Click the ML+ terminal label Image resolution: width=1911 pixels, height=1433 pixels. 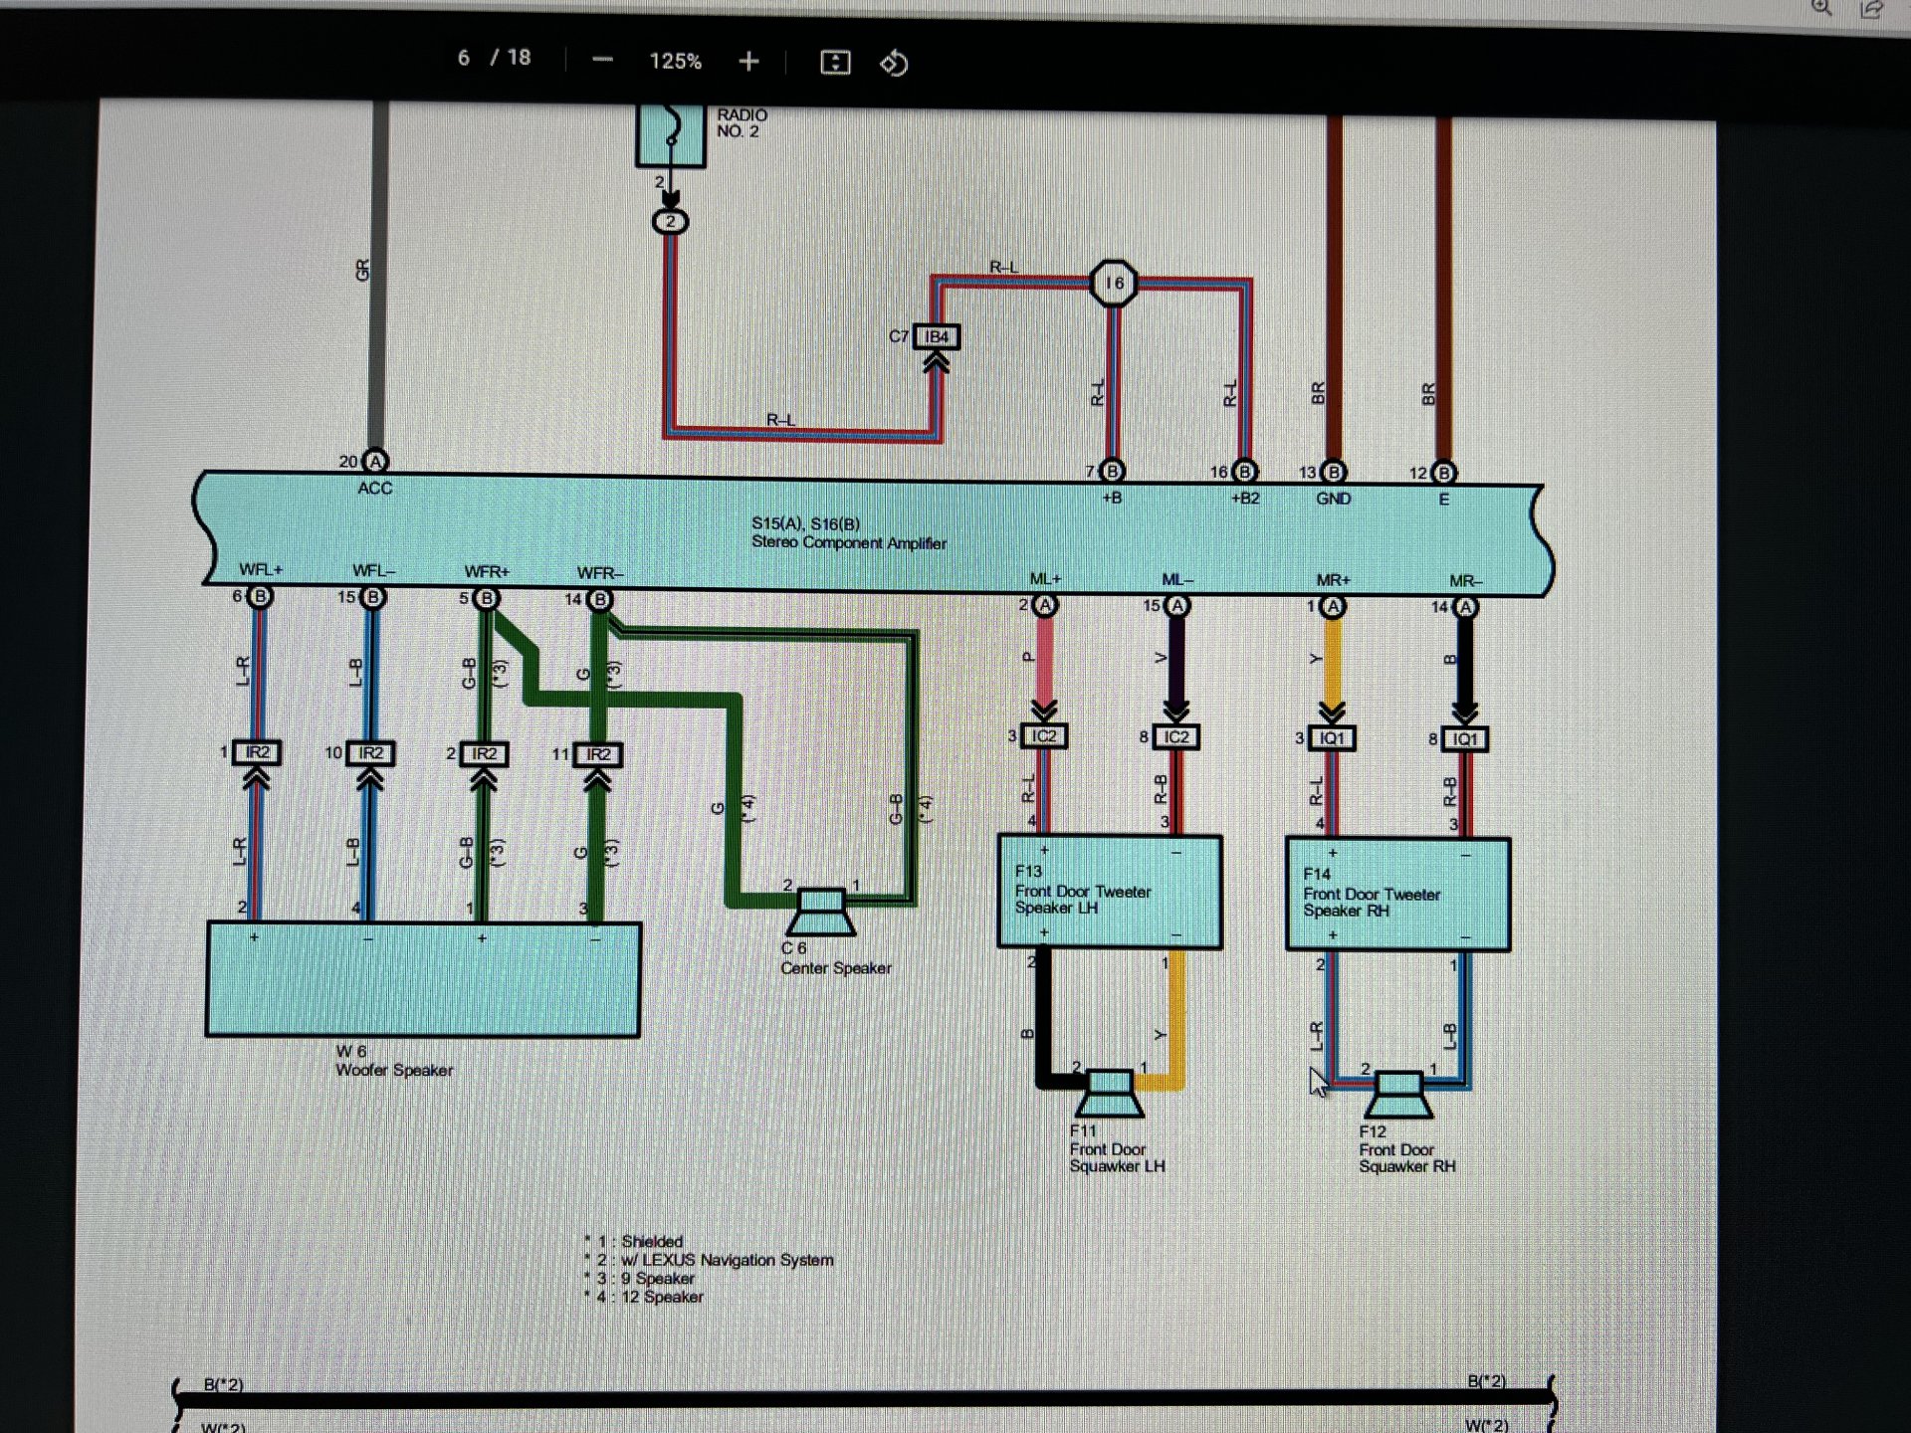[1045, 579]
